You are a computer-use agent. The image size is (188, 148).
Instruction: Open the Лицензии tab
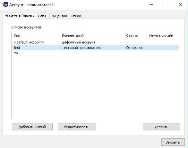(x=59, y=16)
